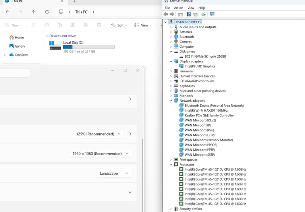
Task: Collapse the Devices and drives group
Action: pyautogui.click(x=47, y=36)
